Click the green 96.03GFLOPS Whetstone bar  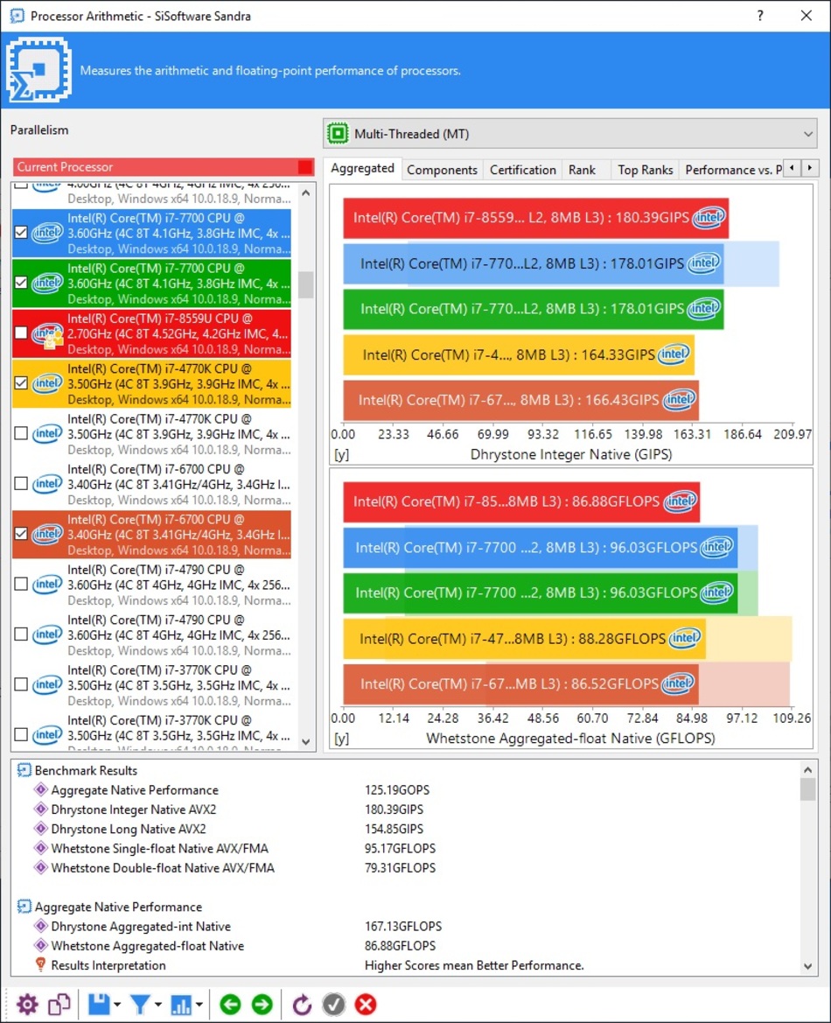point(540,593)
